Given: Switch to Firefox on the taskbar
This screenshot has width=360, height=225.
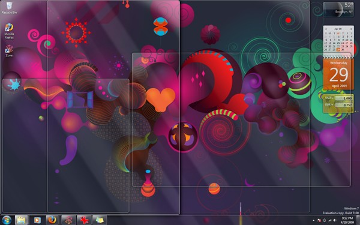Looking at the screenshot, I should [53, 220].
